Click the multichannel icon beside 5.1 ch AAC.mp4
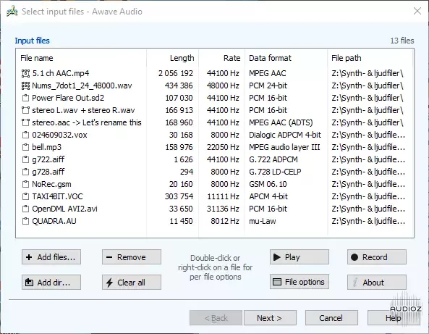 [25, 73]
